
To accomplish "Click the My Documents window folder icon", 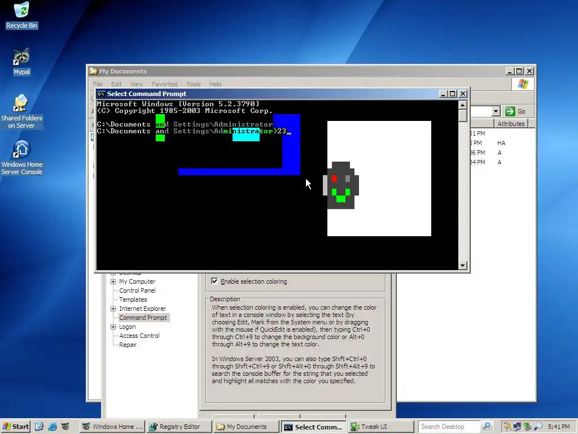I will [x=94, y=71].
